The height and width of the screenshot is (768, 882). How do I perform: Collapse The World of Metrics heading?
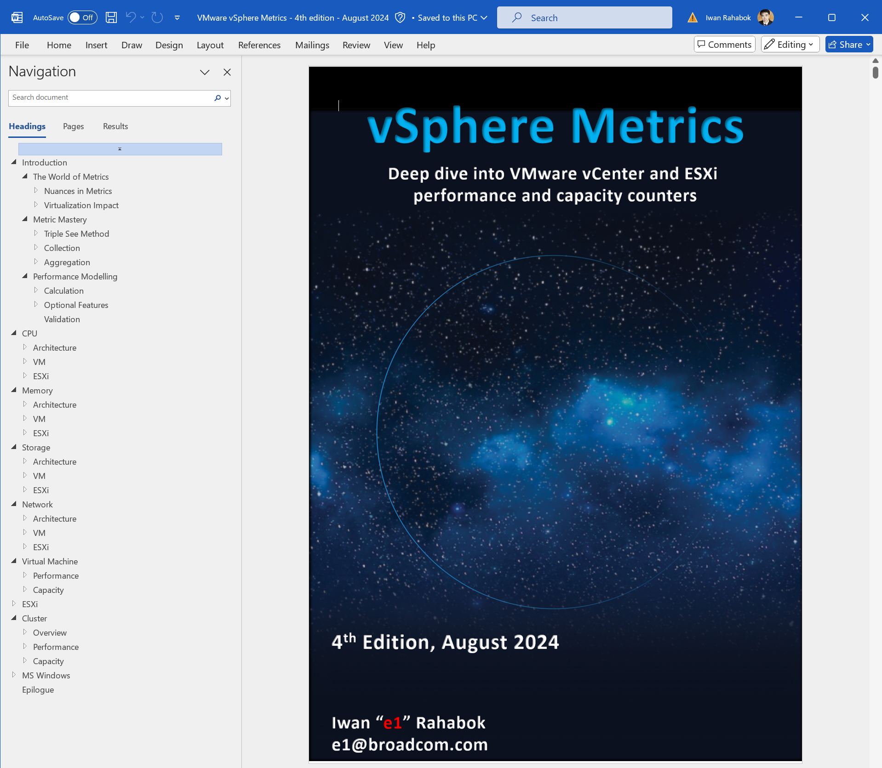pyautogui.click(x=25, y=176)
